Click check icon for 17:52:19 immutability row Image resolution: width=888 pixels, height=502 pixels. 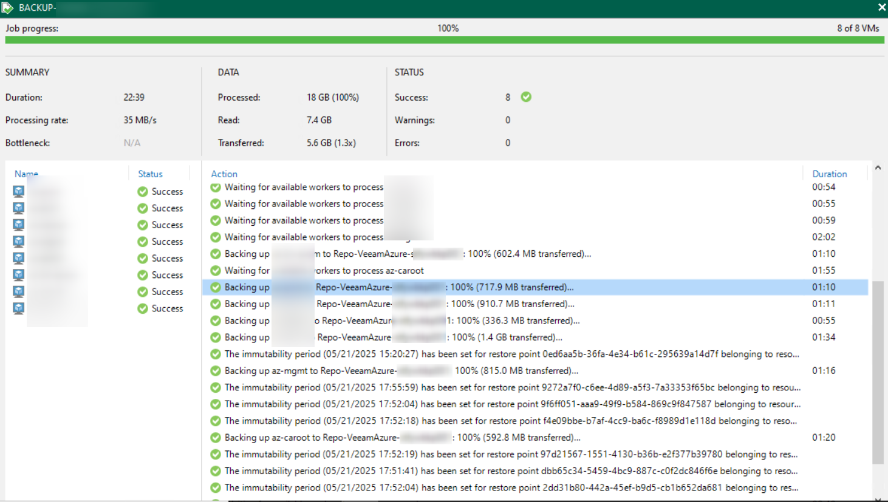coord(216,454)
